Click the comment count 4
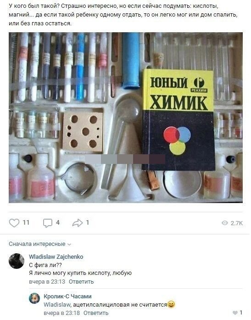This screenshot has width=251, height=320. pos(58,222)
